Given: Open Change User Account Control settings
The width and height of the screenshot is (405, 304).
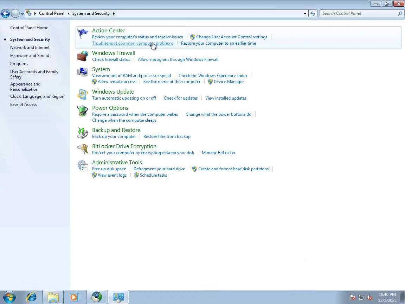Looking at the screenshot, I should (232, 37).
